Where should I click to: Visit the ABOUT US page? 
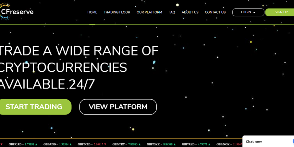(x=190, y=12)
